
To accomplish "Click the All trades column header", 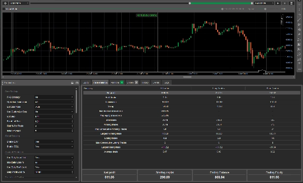I will (165, 88).
